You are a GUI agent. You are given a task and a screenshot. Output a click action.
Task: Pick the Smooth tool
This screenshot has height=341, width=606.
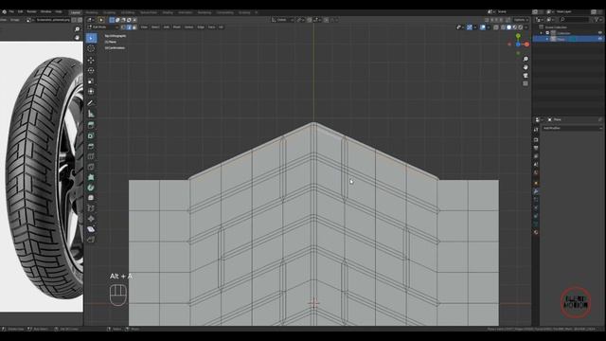91,198
